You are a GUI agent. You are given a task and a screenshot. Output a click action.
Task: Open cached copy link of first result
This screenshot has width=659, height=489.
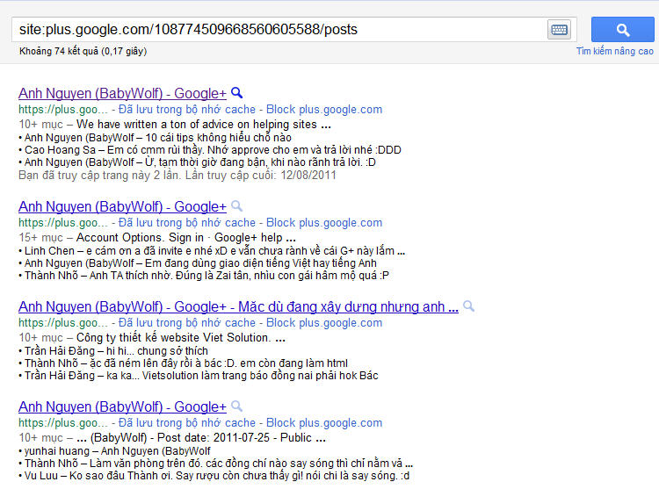(x=187, y=110)
